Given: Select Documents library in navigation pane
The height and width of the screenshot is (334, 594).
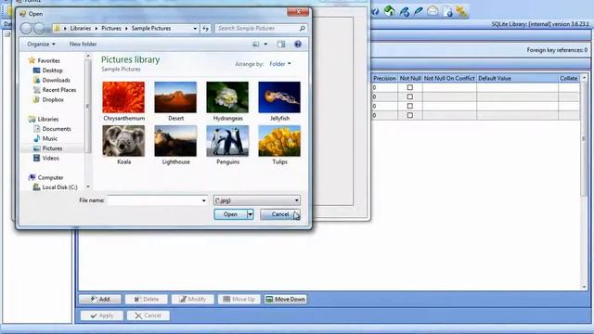Looking at the screenshot, I should pos(52,129).
